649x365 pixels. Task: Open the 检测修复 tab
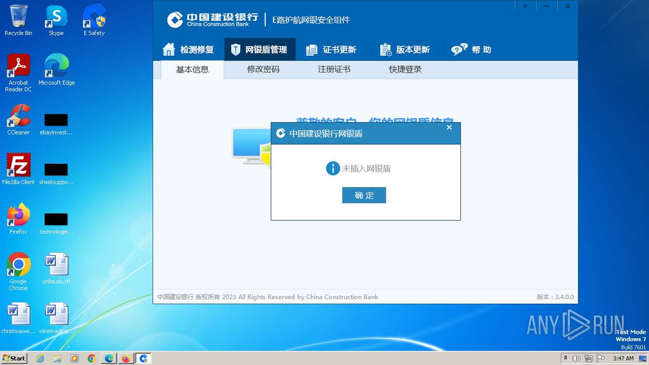188,50
